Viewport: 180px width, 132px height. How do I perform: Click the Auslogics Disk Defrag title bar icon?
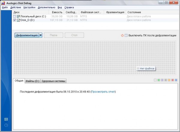(x=3, y=3)
